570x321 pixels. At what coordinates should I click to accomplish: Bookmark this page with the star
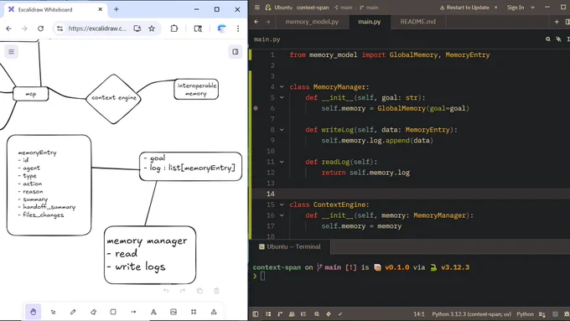152,28
